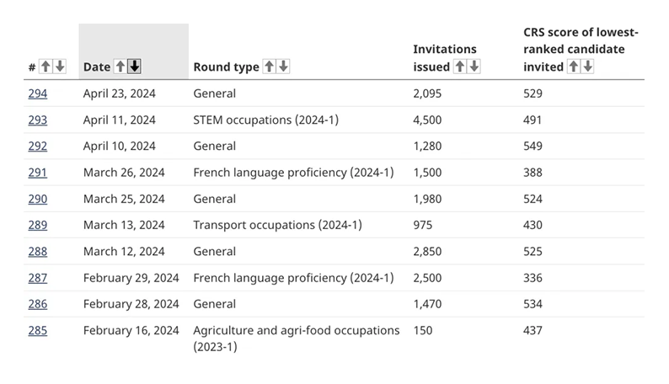
Task: Sort Round type column ascending
Action: click(x=269, y=67)
